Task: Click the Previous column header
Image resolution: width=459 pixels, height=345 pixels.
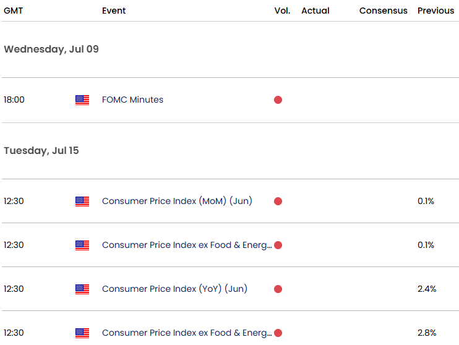Action: click(x=435, y=11)
